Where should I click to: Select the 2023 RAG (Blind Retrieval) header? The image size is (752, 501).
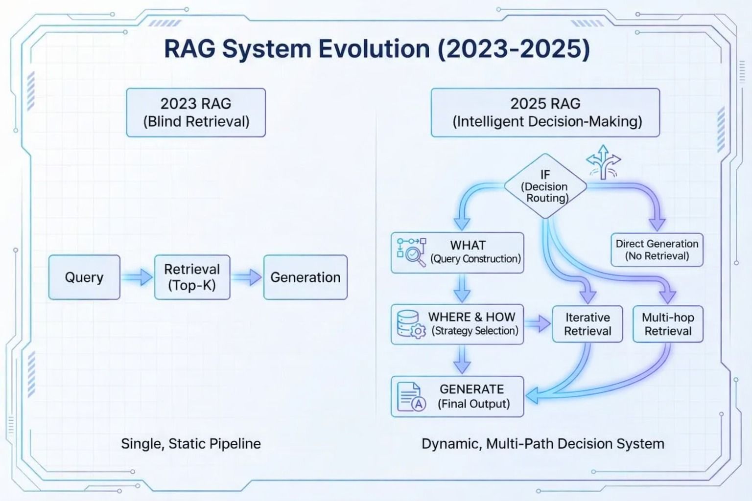[196, 113]
